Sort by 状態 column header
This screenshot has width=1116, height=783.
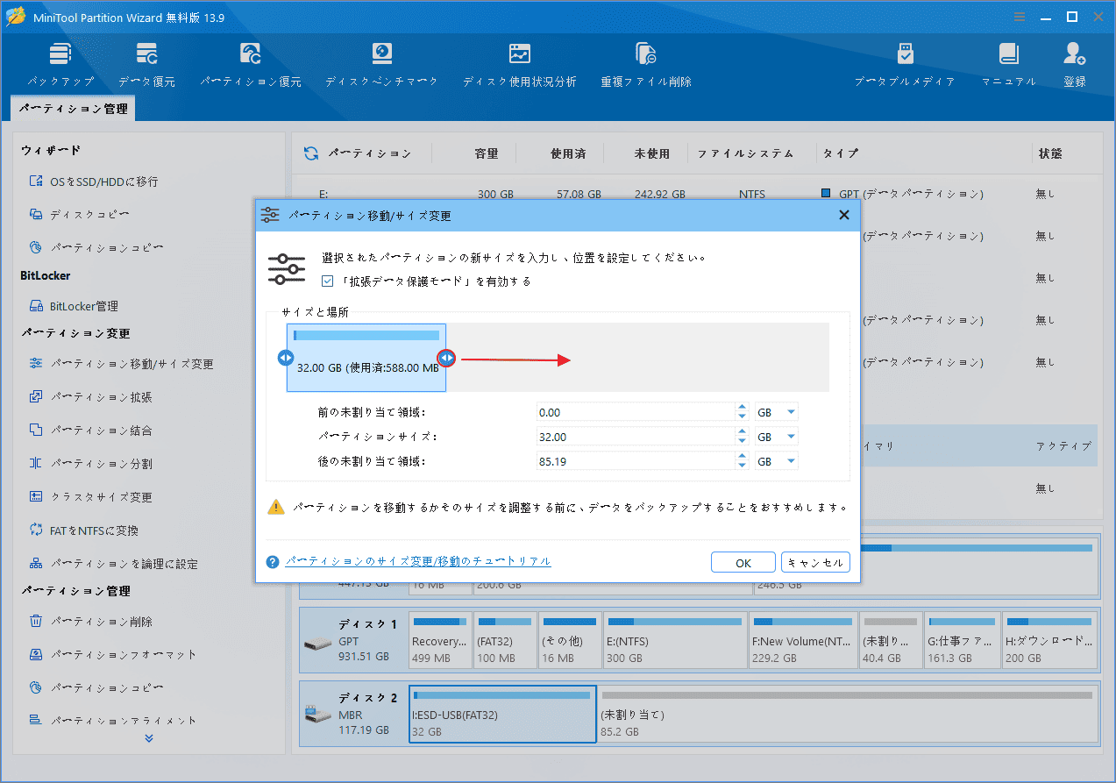click(x=1050, y=153)
